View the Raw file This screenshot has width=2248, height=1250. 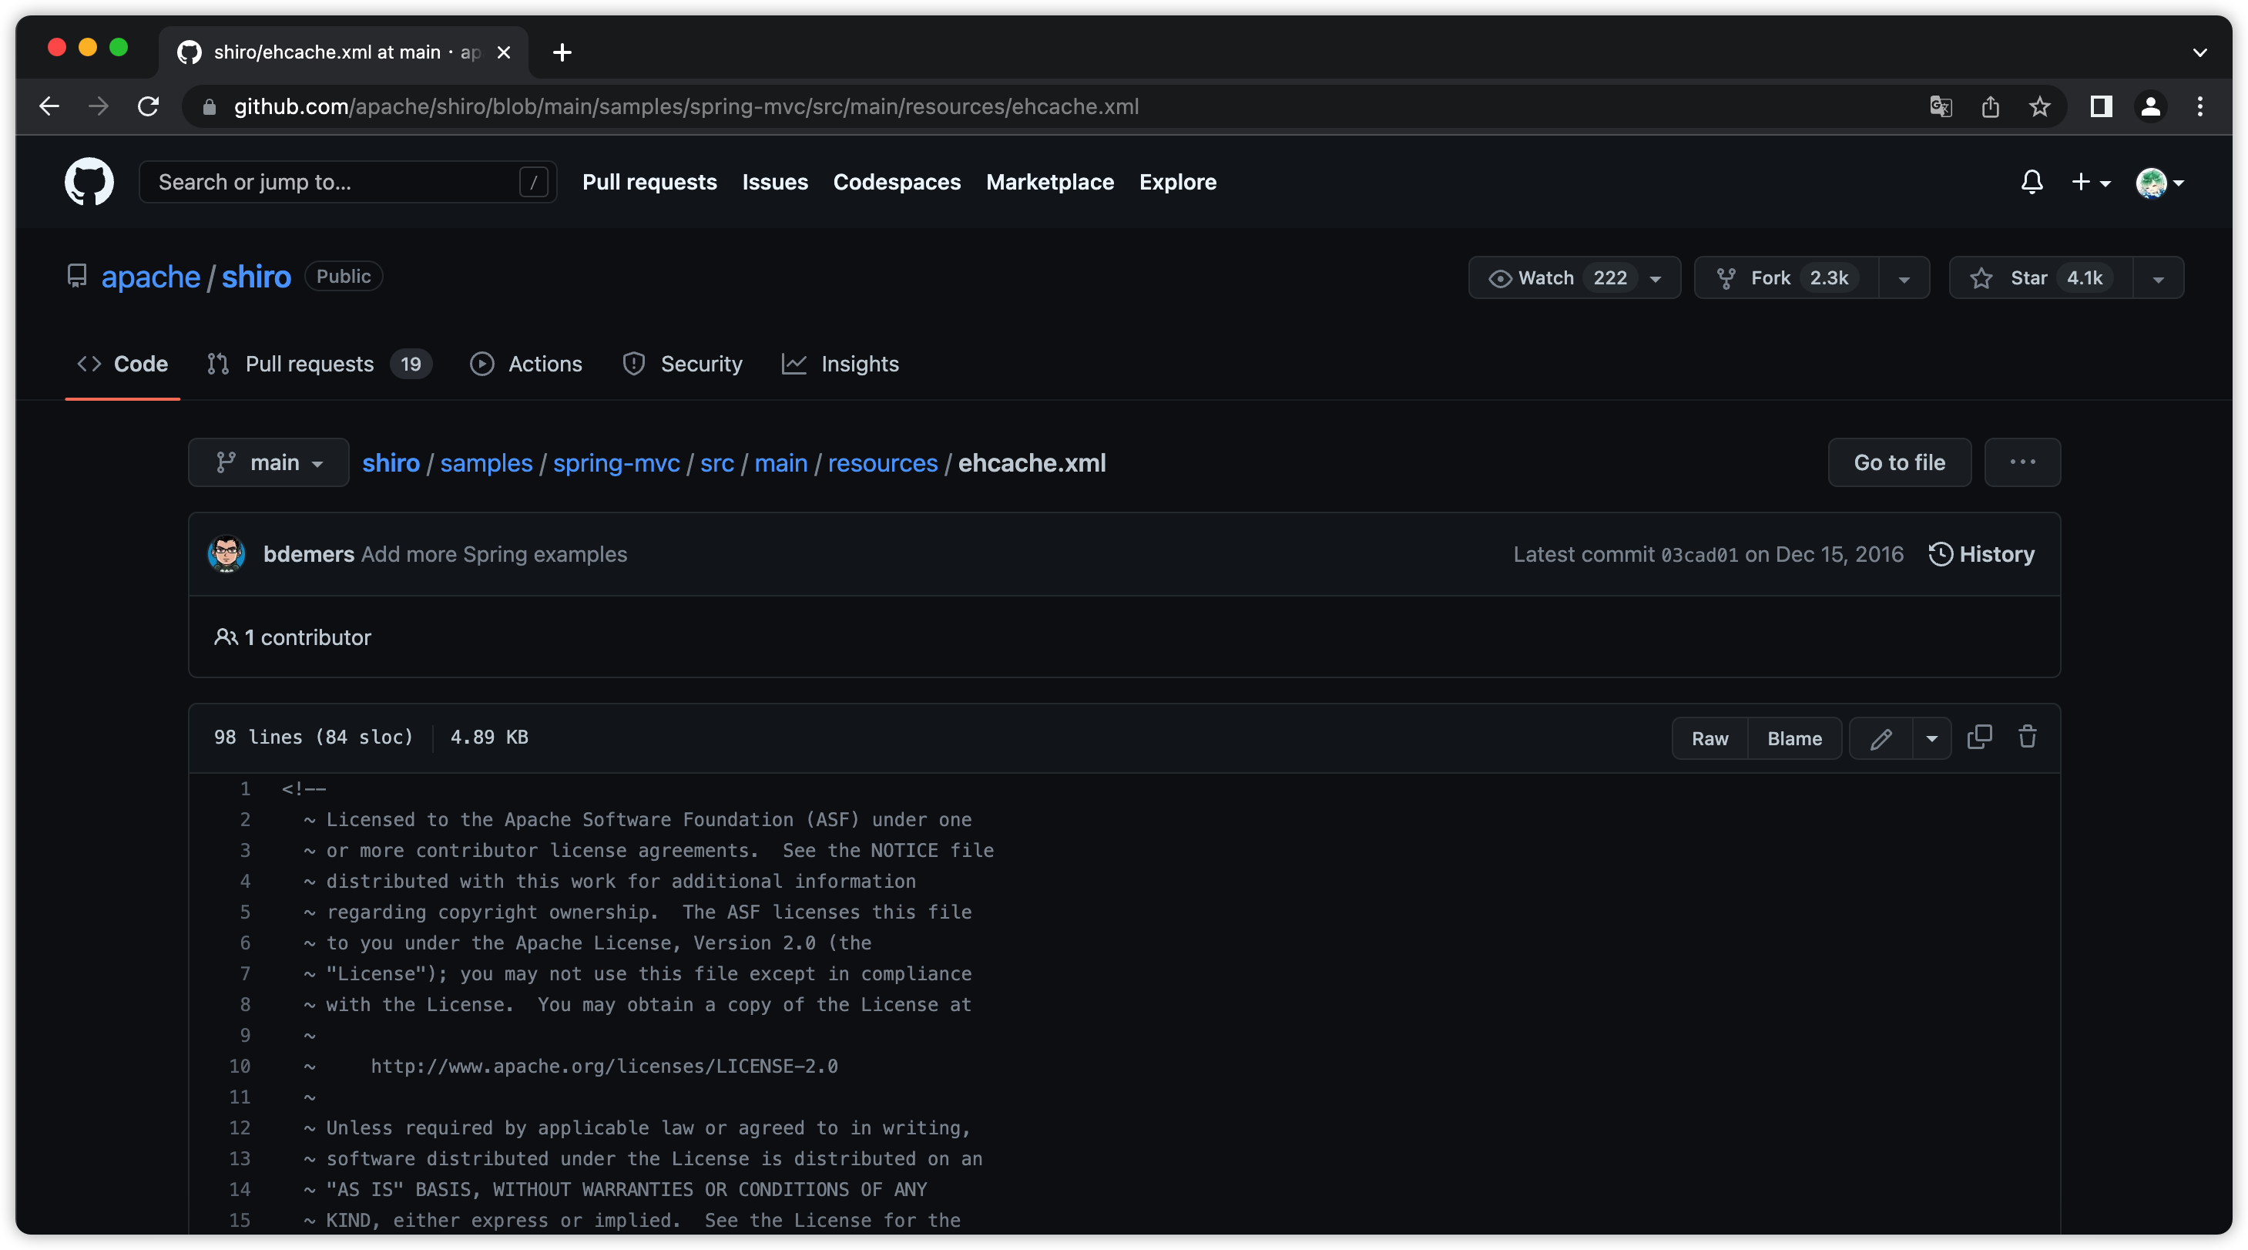(1709, 738)
